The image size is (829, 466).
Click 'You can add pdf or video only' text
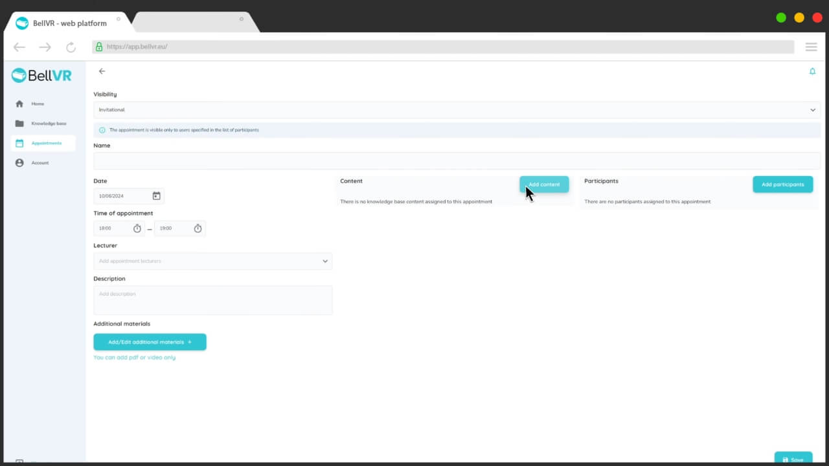coord(134,357)
